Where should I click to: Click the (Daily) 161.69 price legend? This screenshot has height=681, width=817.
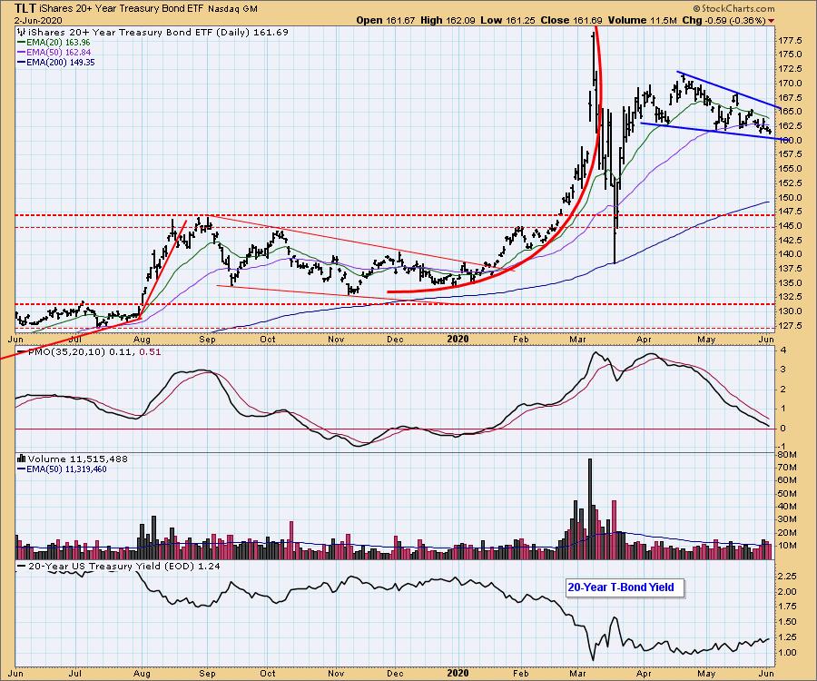coord(251,33)
